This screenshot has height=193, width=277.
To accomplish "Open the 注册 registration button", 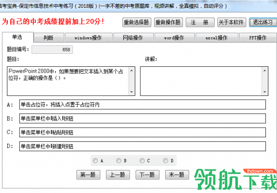I will tap(200, 23).
